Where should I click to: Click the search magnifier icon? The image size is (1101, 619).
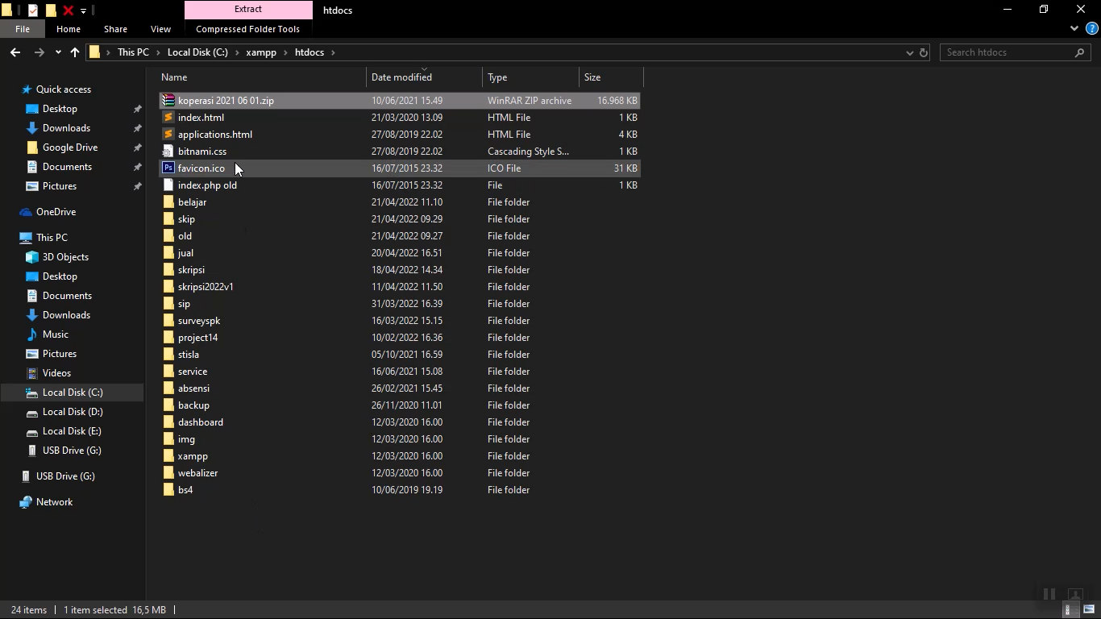[x=1080, y=52]
